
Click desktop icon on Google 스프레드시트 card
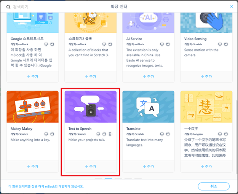[46, 44]
